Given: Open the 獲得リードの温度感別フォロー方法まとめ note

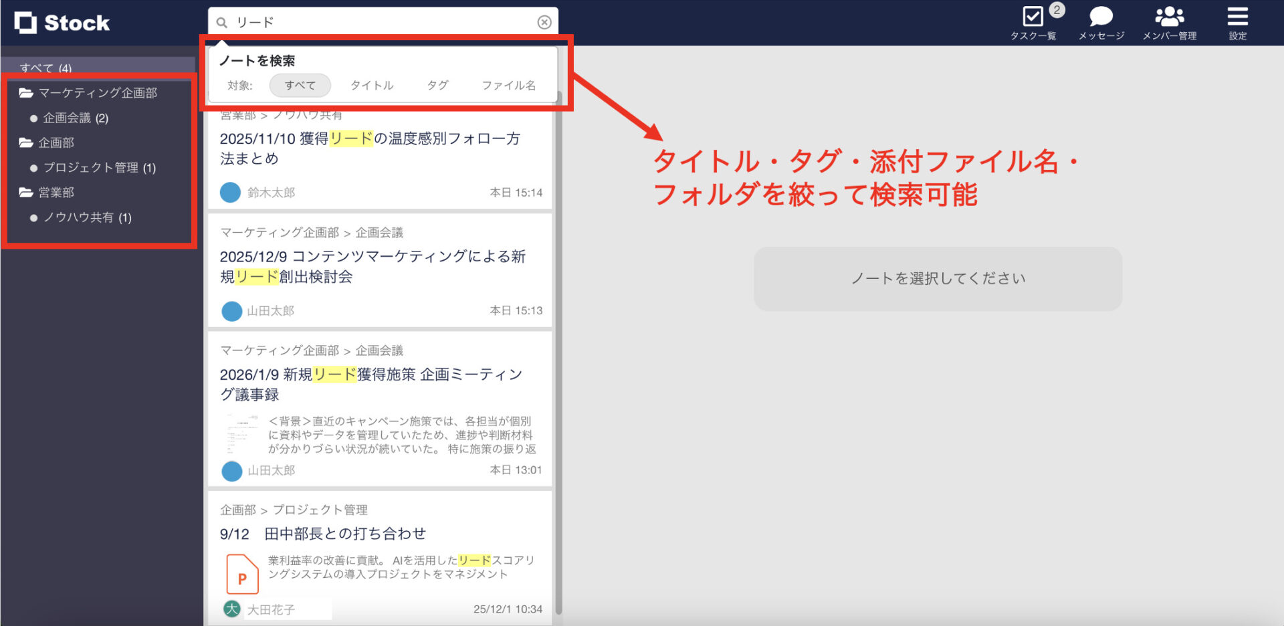Looking at the screenshot, I should (371, 148).
